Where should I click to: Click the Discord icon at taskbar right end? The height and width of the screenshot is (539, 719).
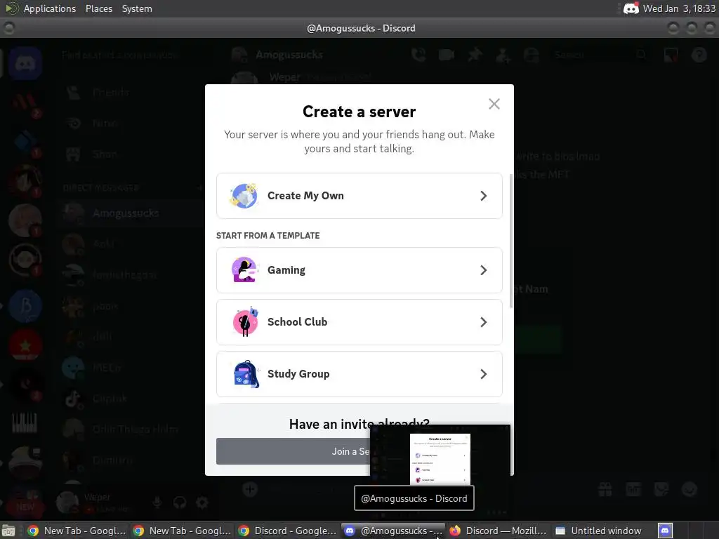(x=665, y=531)
